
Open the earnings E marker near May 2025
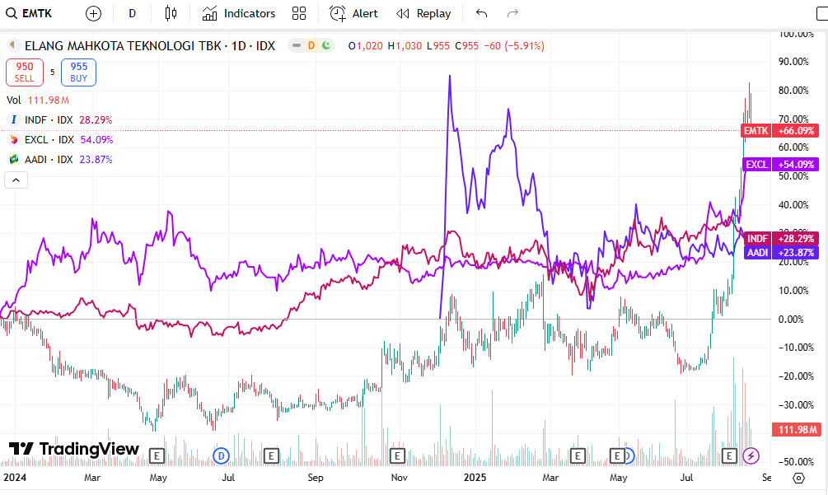pyautogui.click(x=617, y=455)
